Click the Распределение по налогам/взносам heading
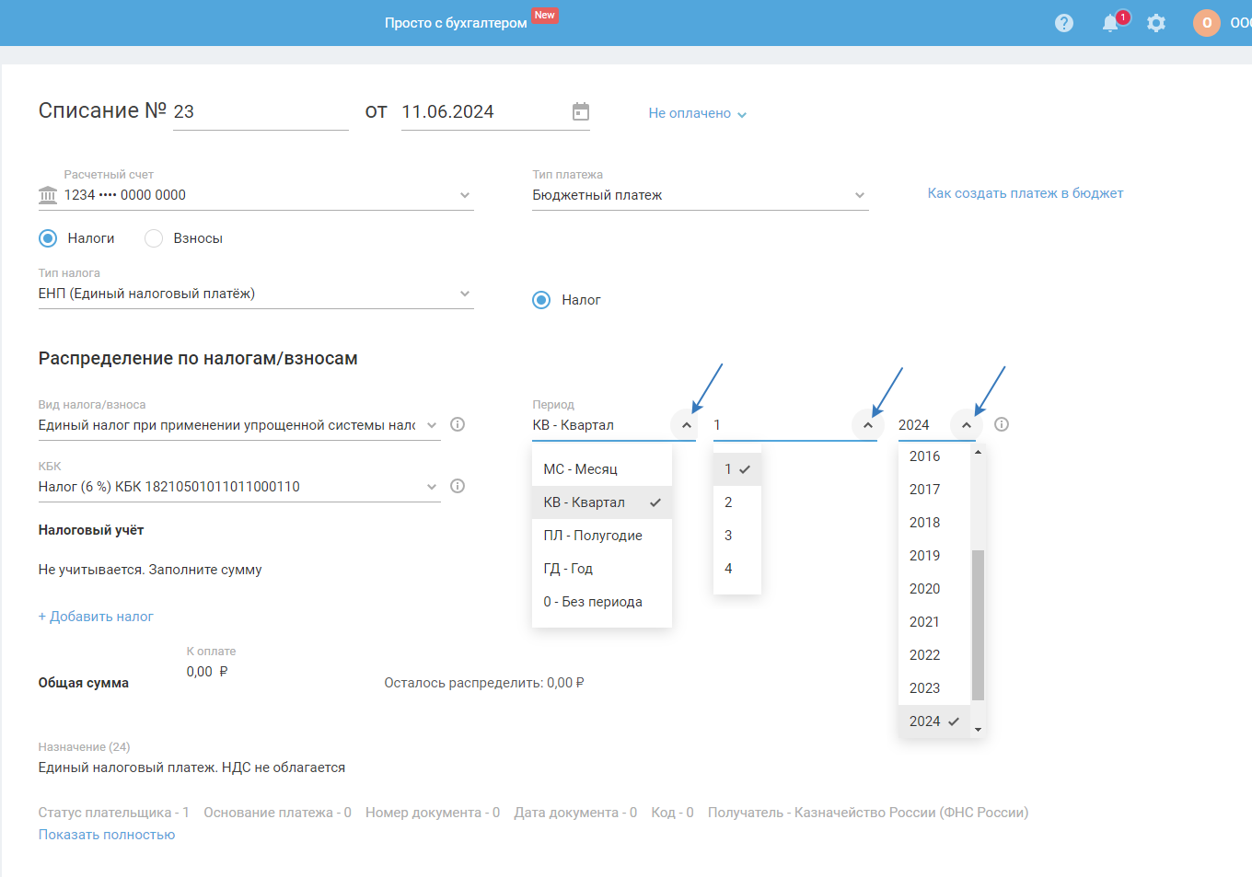The image size is (1252, 877). (x=198, y=359)
